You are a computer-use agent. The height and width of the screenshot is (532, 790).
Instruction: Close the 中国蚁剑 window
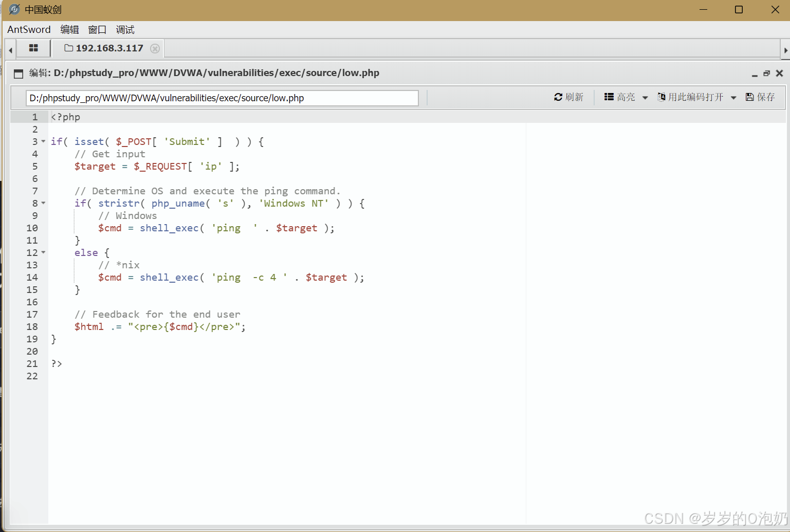pos(775,10)
